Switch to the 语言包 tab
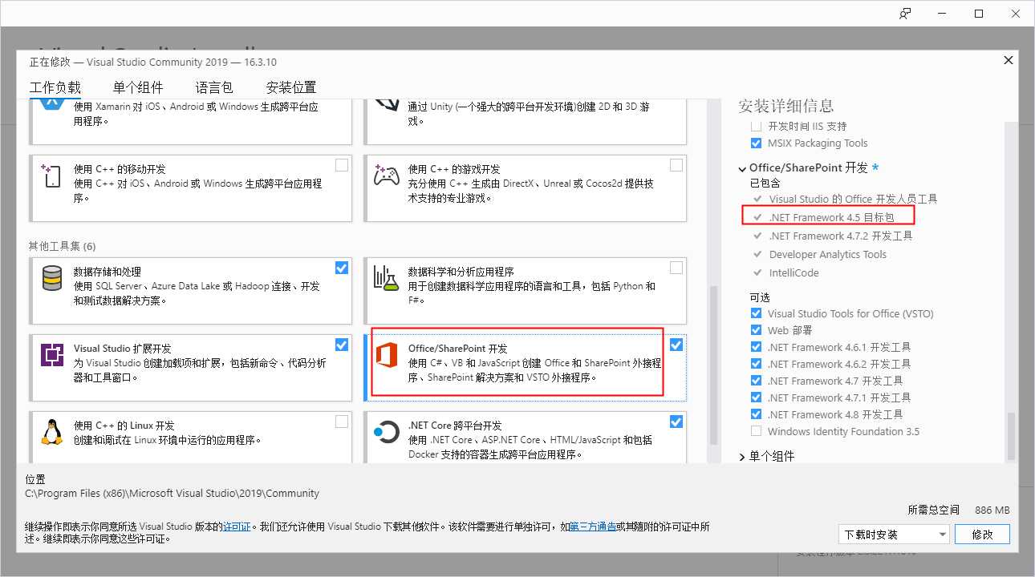The image size is (1035, 577). coord(214,87)
